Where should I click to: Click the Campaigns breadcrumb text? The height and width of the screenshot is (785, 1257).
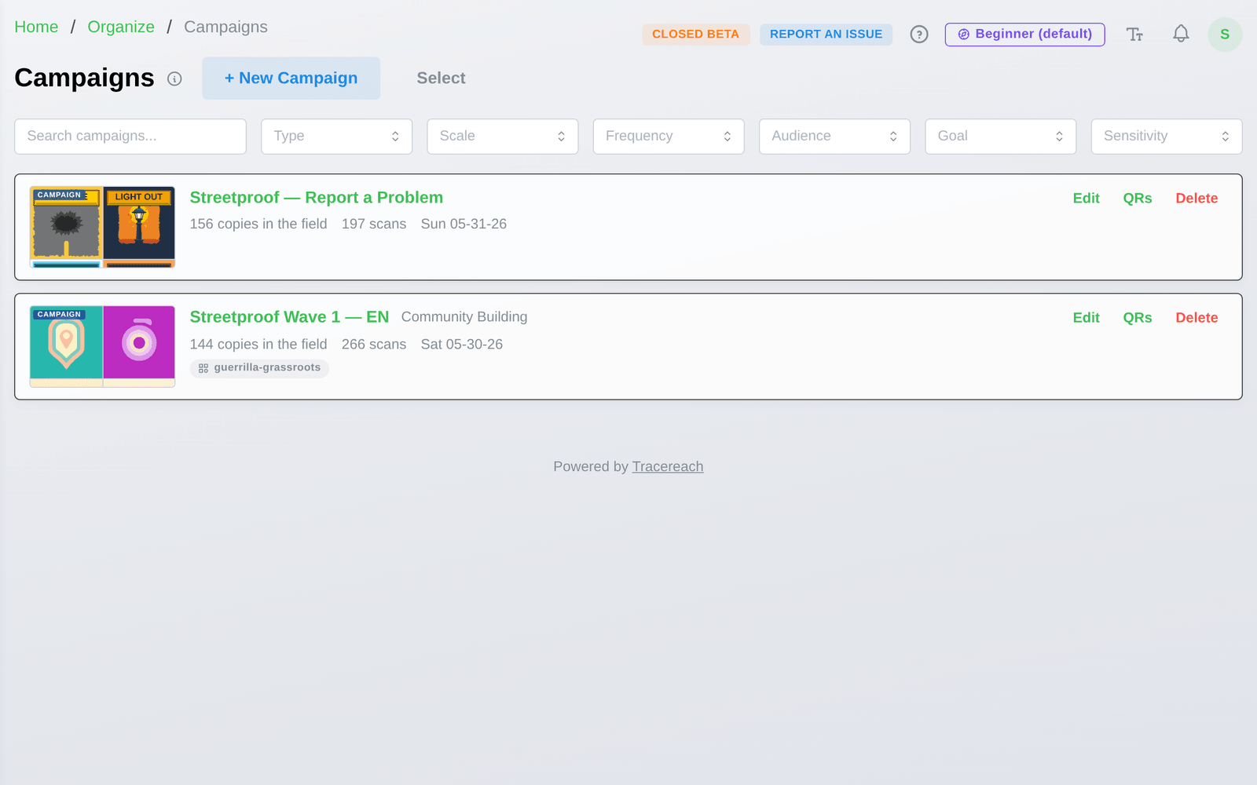coord(225,27)
